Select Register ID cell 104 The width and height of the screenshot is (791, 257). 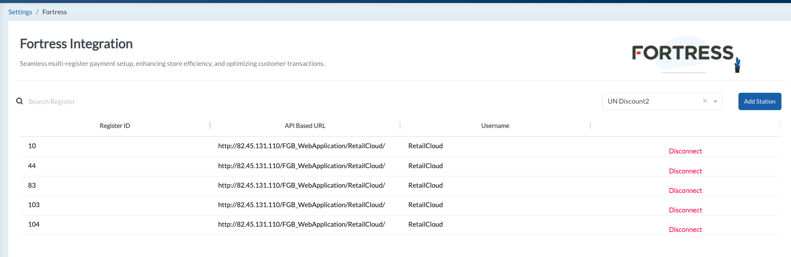(x=34, y=224)
